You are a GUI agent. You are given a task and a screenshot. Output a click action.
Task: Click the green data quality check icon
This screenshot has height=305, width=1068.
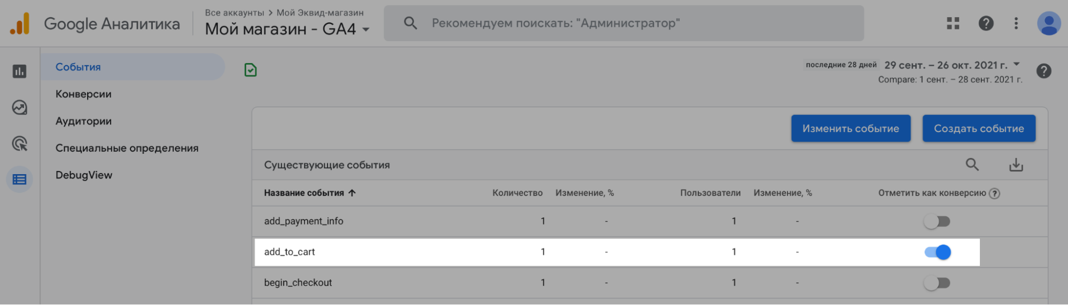coord(251,70)
